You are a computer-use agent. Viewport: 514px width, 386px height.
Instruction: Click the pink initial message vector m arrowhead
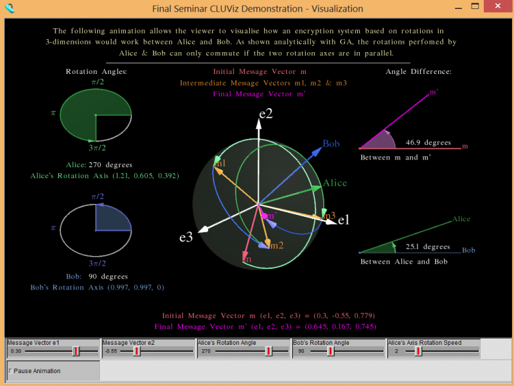(246, 257)
